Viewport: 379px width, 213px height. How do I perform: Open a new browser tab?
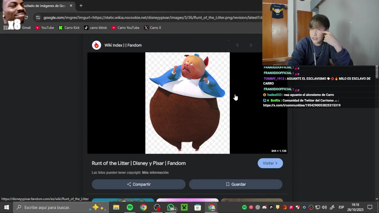(x=81, y=6)
